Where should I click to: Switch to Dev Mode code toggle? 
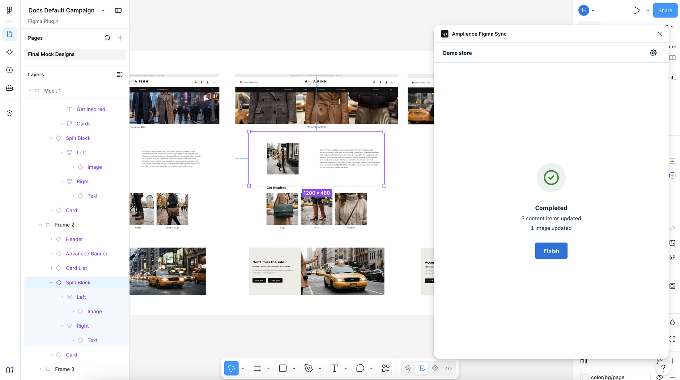click(449, 368)
